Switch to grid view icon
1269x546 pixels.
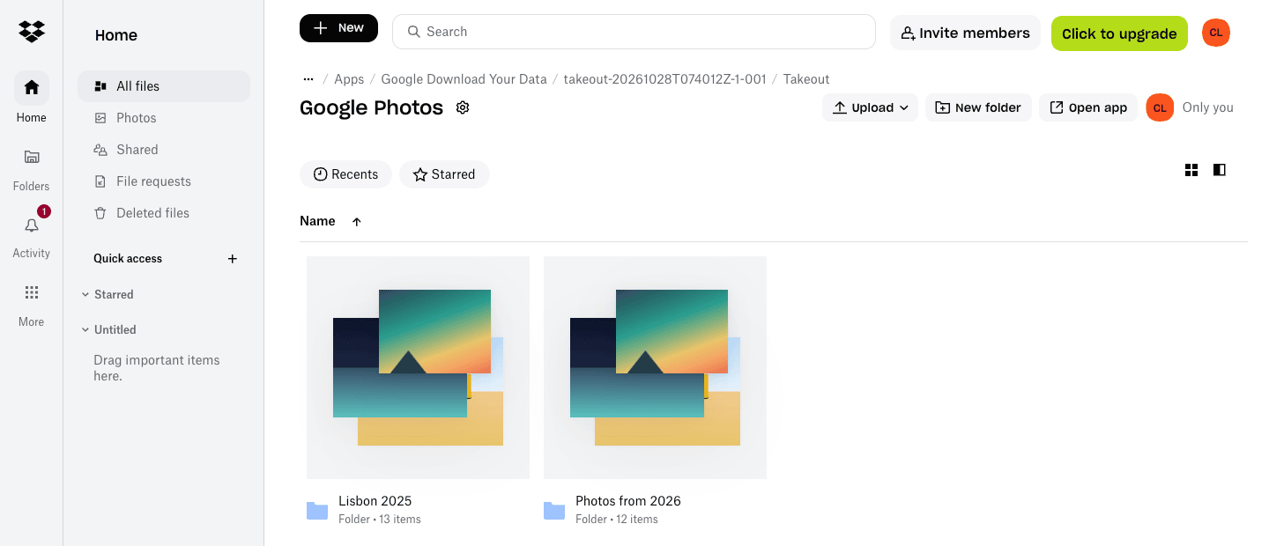coord(1191,170)
